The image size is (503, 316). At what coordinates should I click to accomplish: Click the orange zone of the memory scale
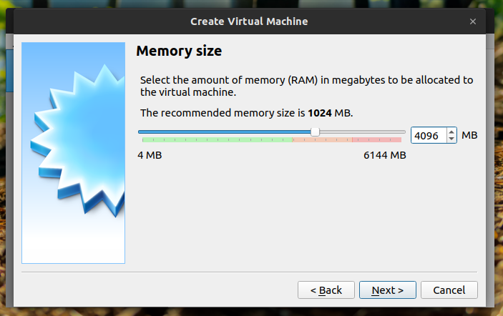322,139
